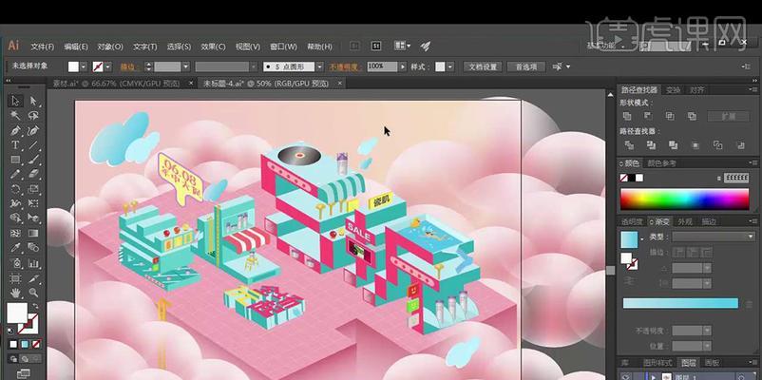Viewport: 762px width, 380px height.
Task: Open the 对象(O) menu
Action: click(110, 47)
